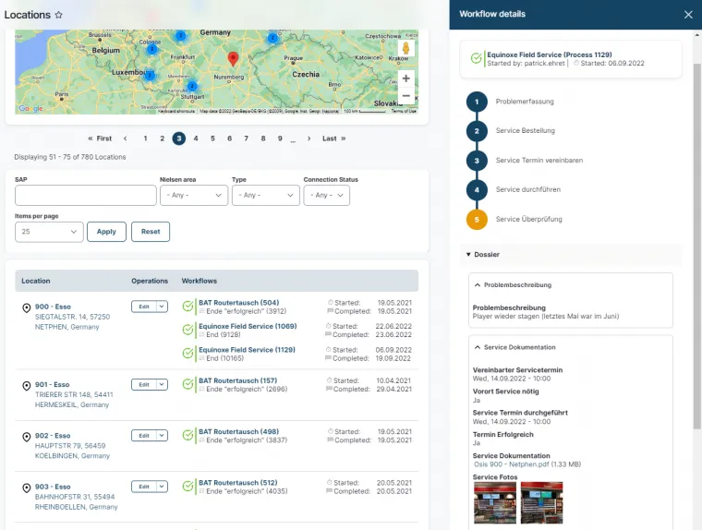
Task: Click the blue cluster marker near Cologne
Action: tap(152, 49)
